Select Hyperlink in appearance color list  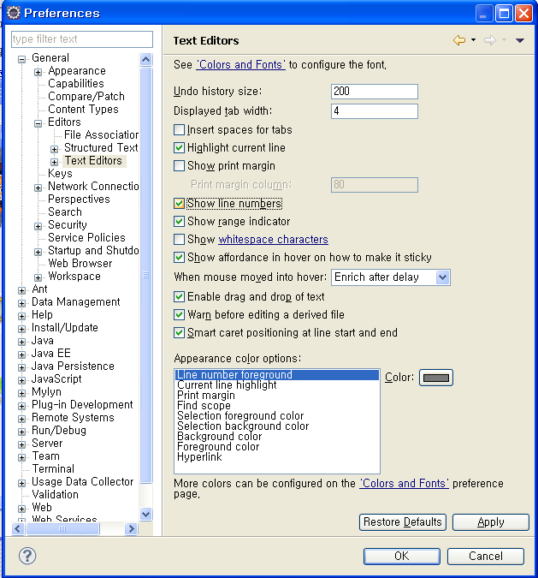click(199, 457)
